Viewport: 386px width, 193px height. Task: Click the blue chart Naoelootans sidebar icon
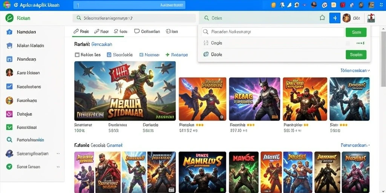point(9,86)
